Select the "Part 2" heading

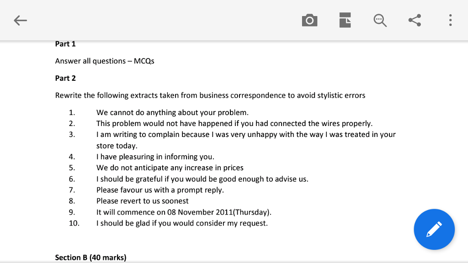(65, 78)
